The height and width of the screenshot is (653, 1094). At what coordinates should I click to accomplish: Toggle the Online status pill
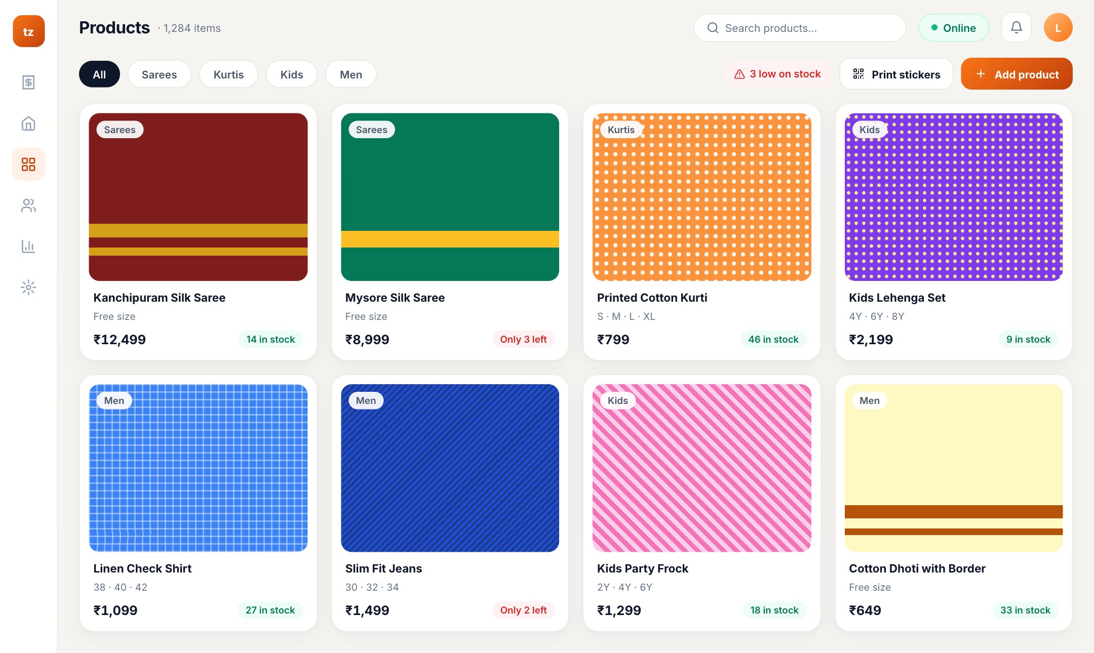[x=953, y=28]
